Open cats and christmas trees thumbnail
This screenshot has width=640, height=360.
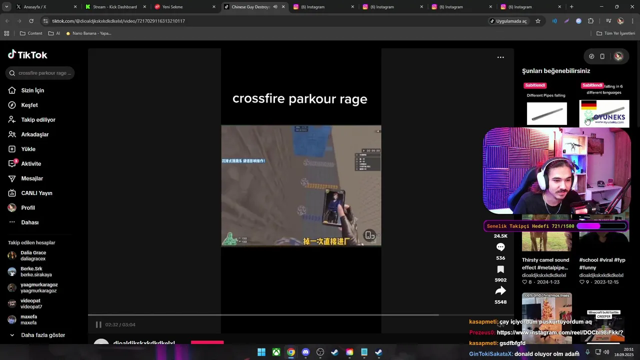tap(547, 318)
